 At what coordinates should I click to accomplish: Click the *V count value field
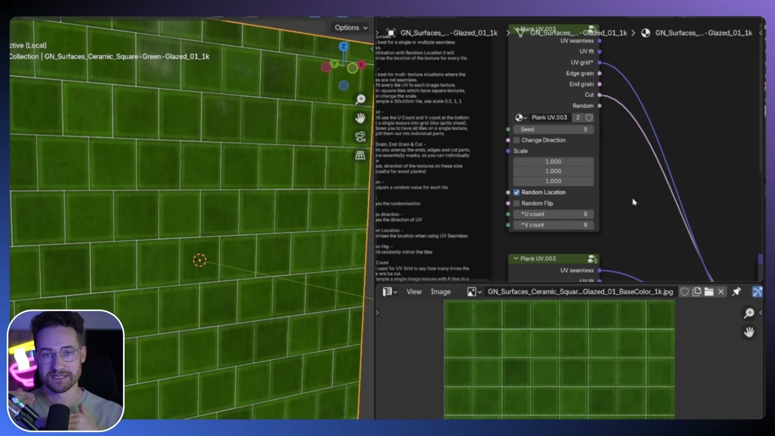point(553,225)
